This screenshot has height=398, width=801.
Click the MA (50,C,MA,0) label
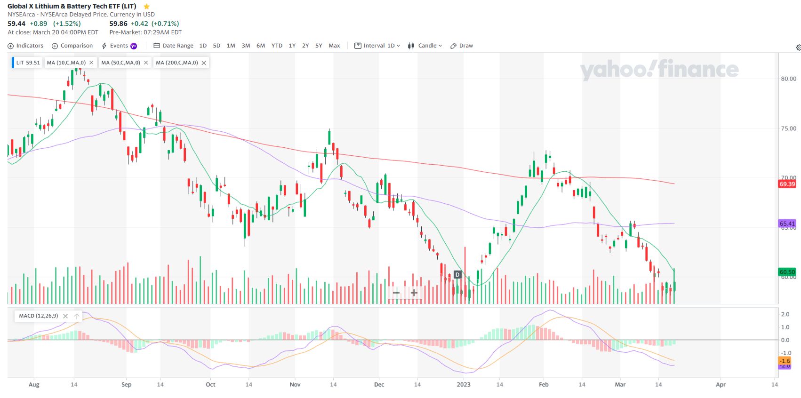pos(121,63)
